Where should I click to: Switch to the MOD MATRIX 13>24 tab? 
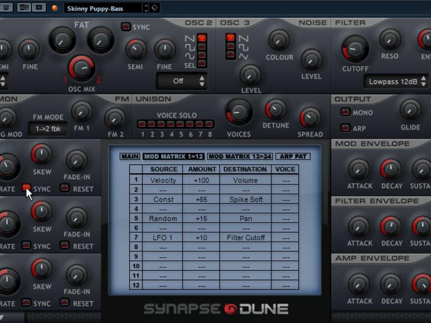(240, 156)
